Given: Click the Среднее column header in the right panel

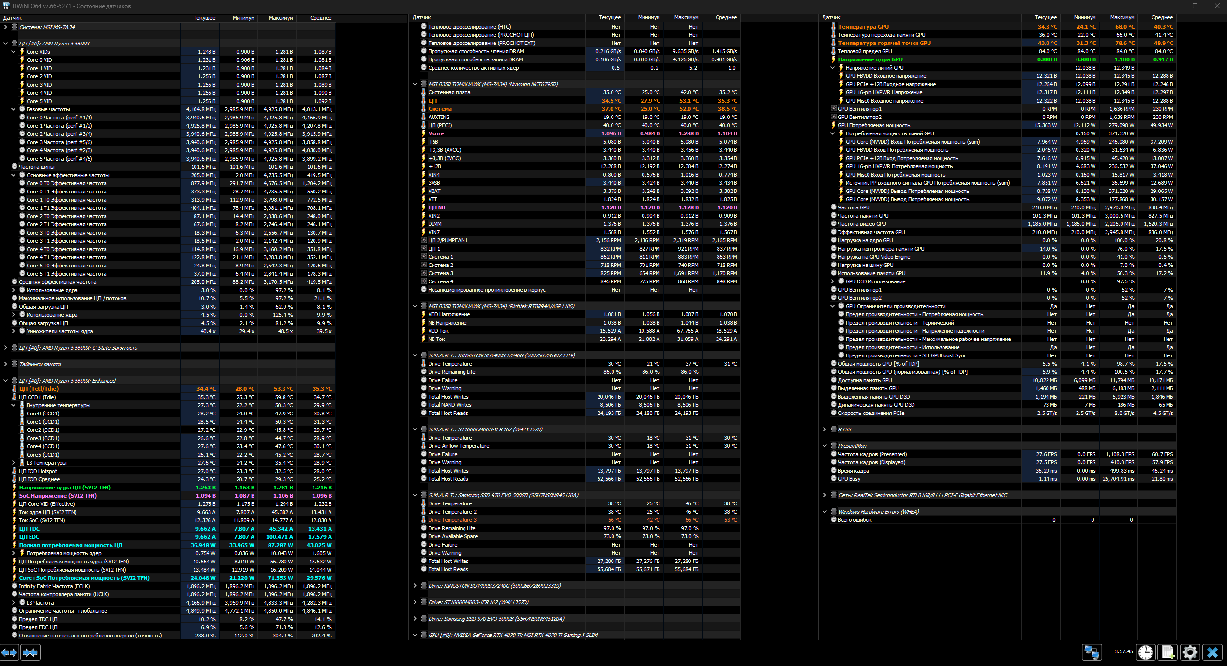Looking at the screenshot, I should pyautogui.click(x=1162, y=17).
